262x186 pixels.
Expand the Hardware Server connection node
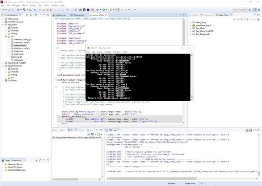point(3,165)
